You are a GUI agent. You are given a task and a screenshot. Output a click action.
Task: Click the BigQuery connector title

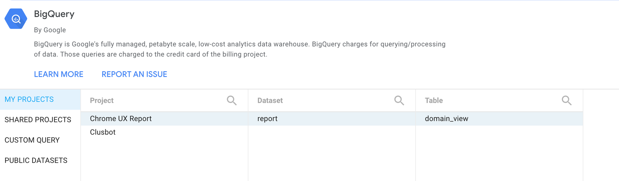coord(54,14)
